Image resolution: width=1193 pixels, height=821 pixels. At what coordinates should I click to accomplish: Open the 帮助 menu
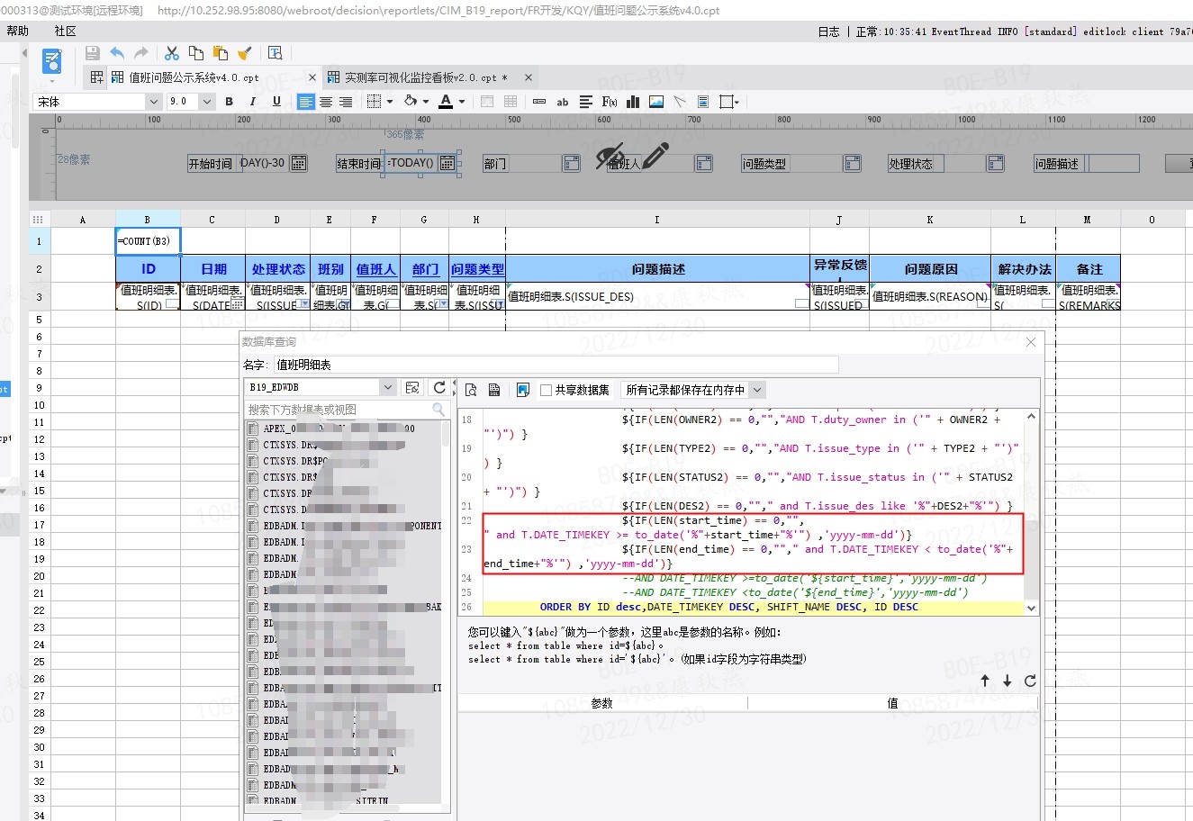pyautogui.click(x=18, y=31)
